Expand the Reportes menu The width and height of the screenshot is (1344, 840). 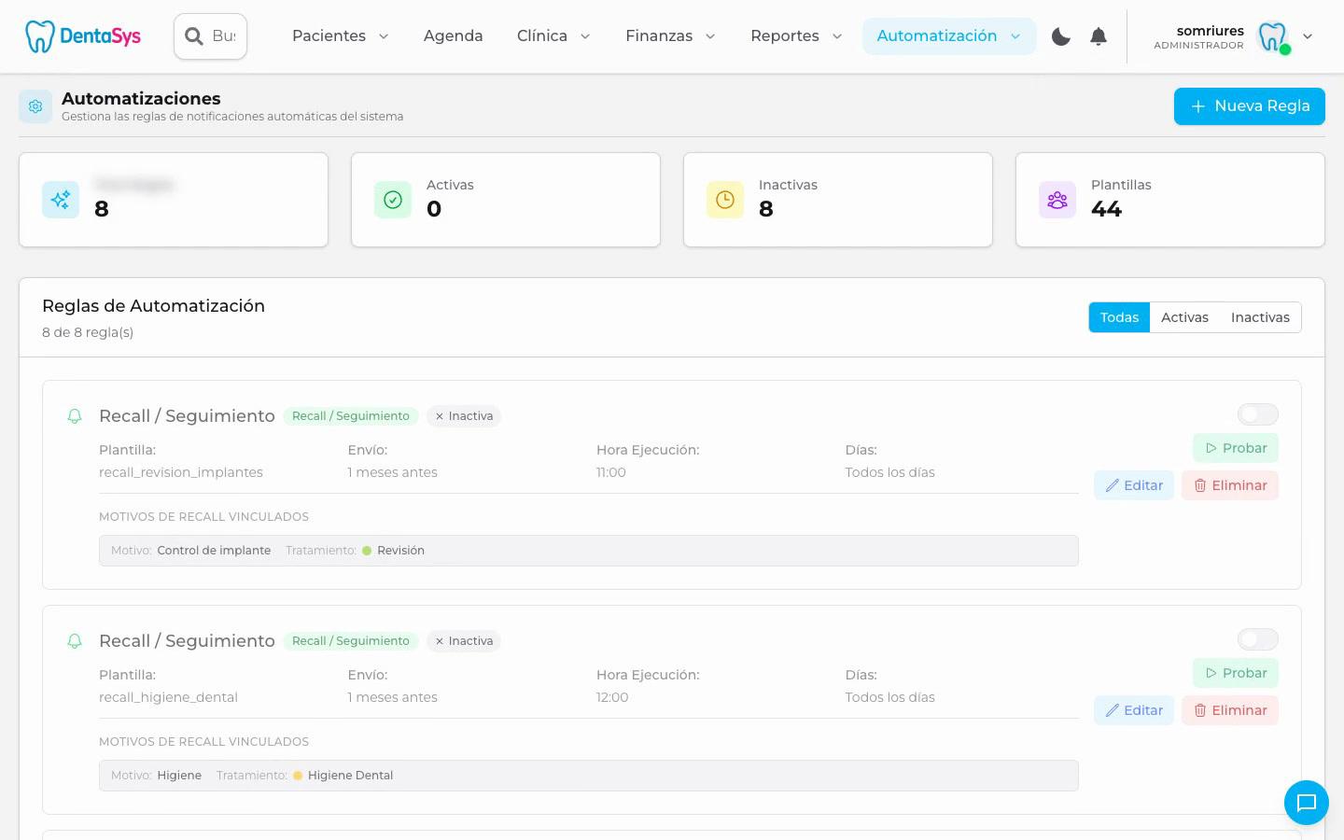[796, 36]
